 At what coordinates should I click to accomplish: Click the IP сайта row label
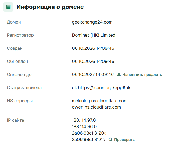15,120
